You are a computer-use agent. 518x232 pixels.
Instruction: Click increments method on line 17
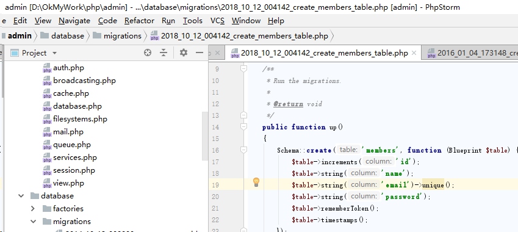coord(339,162)
